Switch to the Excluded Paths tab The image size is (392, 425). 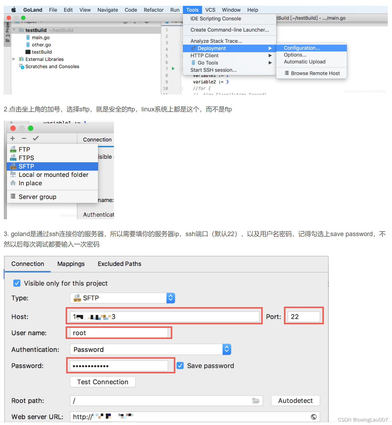(119, 264)
